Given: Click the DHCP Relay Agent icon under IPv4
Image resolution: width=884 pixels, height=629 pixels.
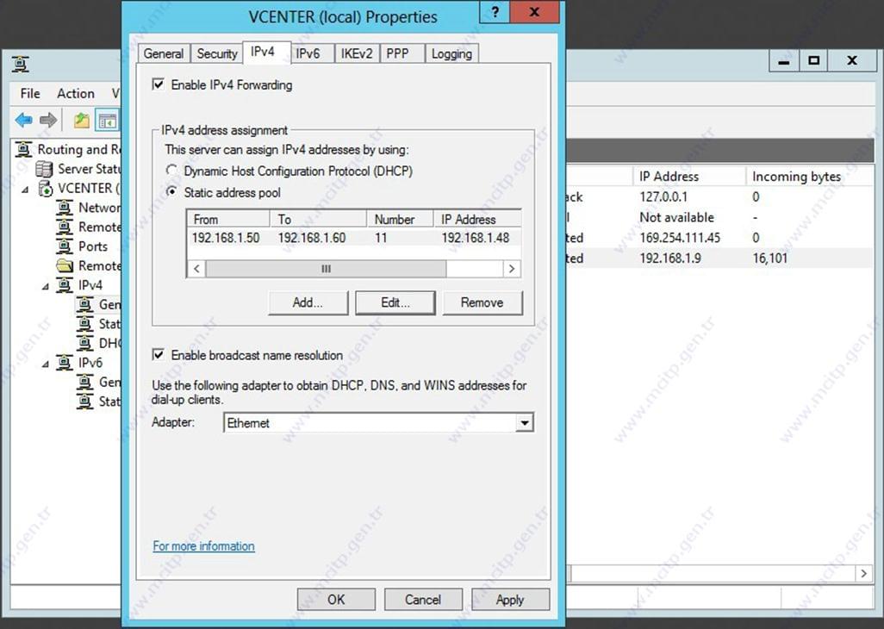Looking at the screenshot, I should click(x=84, y=343).
